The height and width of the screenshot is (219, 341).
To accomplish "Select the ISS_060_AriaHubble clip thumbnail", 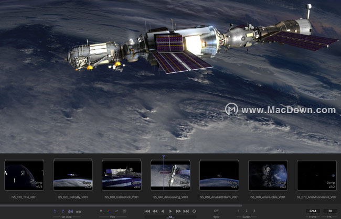I will click(x=268, y=175).
